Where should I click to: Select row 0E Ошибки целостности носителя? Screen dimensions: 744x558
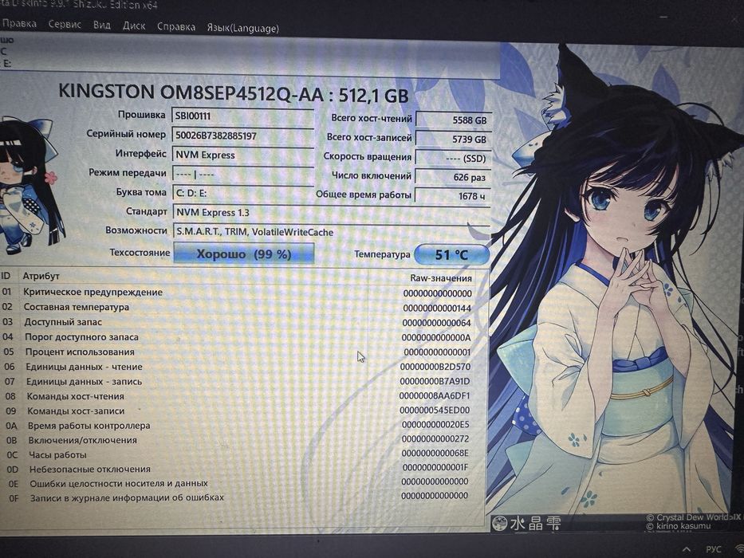point(238,483)
